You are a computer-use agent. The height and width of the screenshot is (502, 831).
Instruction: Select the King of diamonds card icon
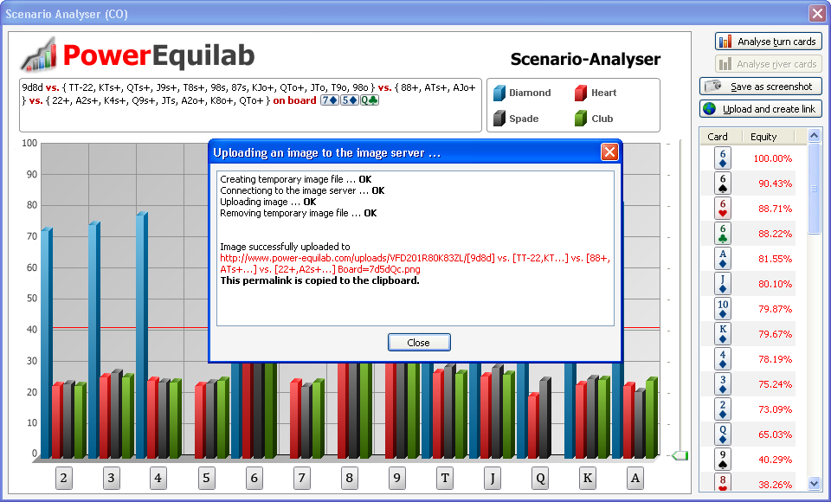pos(723,333)
